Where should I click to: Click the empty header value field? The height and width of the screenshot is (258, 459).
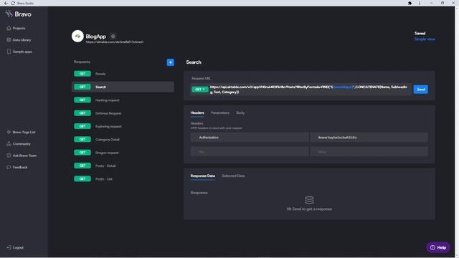(x=369, y=151)
